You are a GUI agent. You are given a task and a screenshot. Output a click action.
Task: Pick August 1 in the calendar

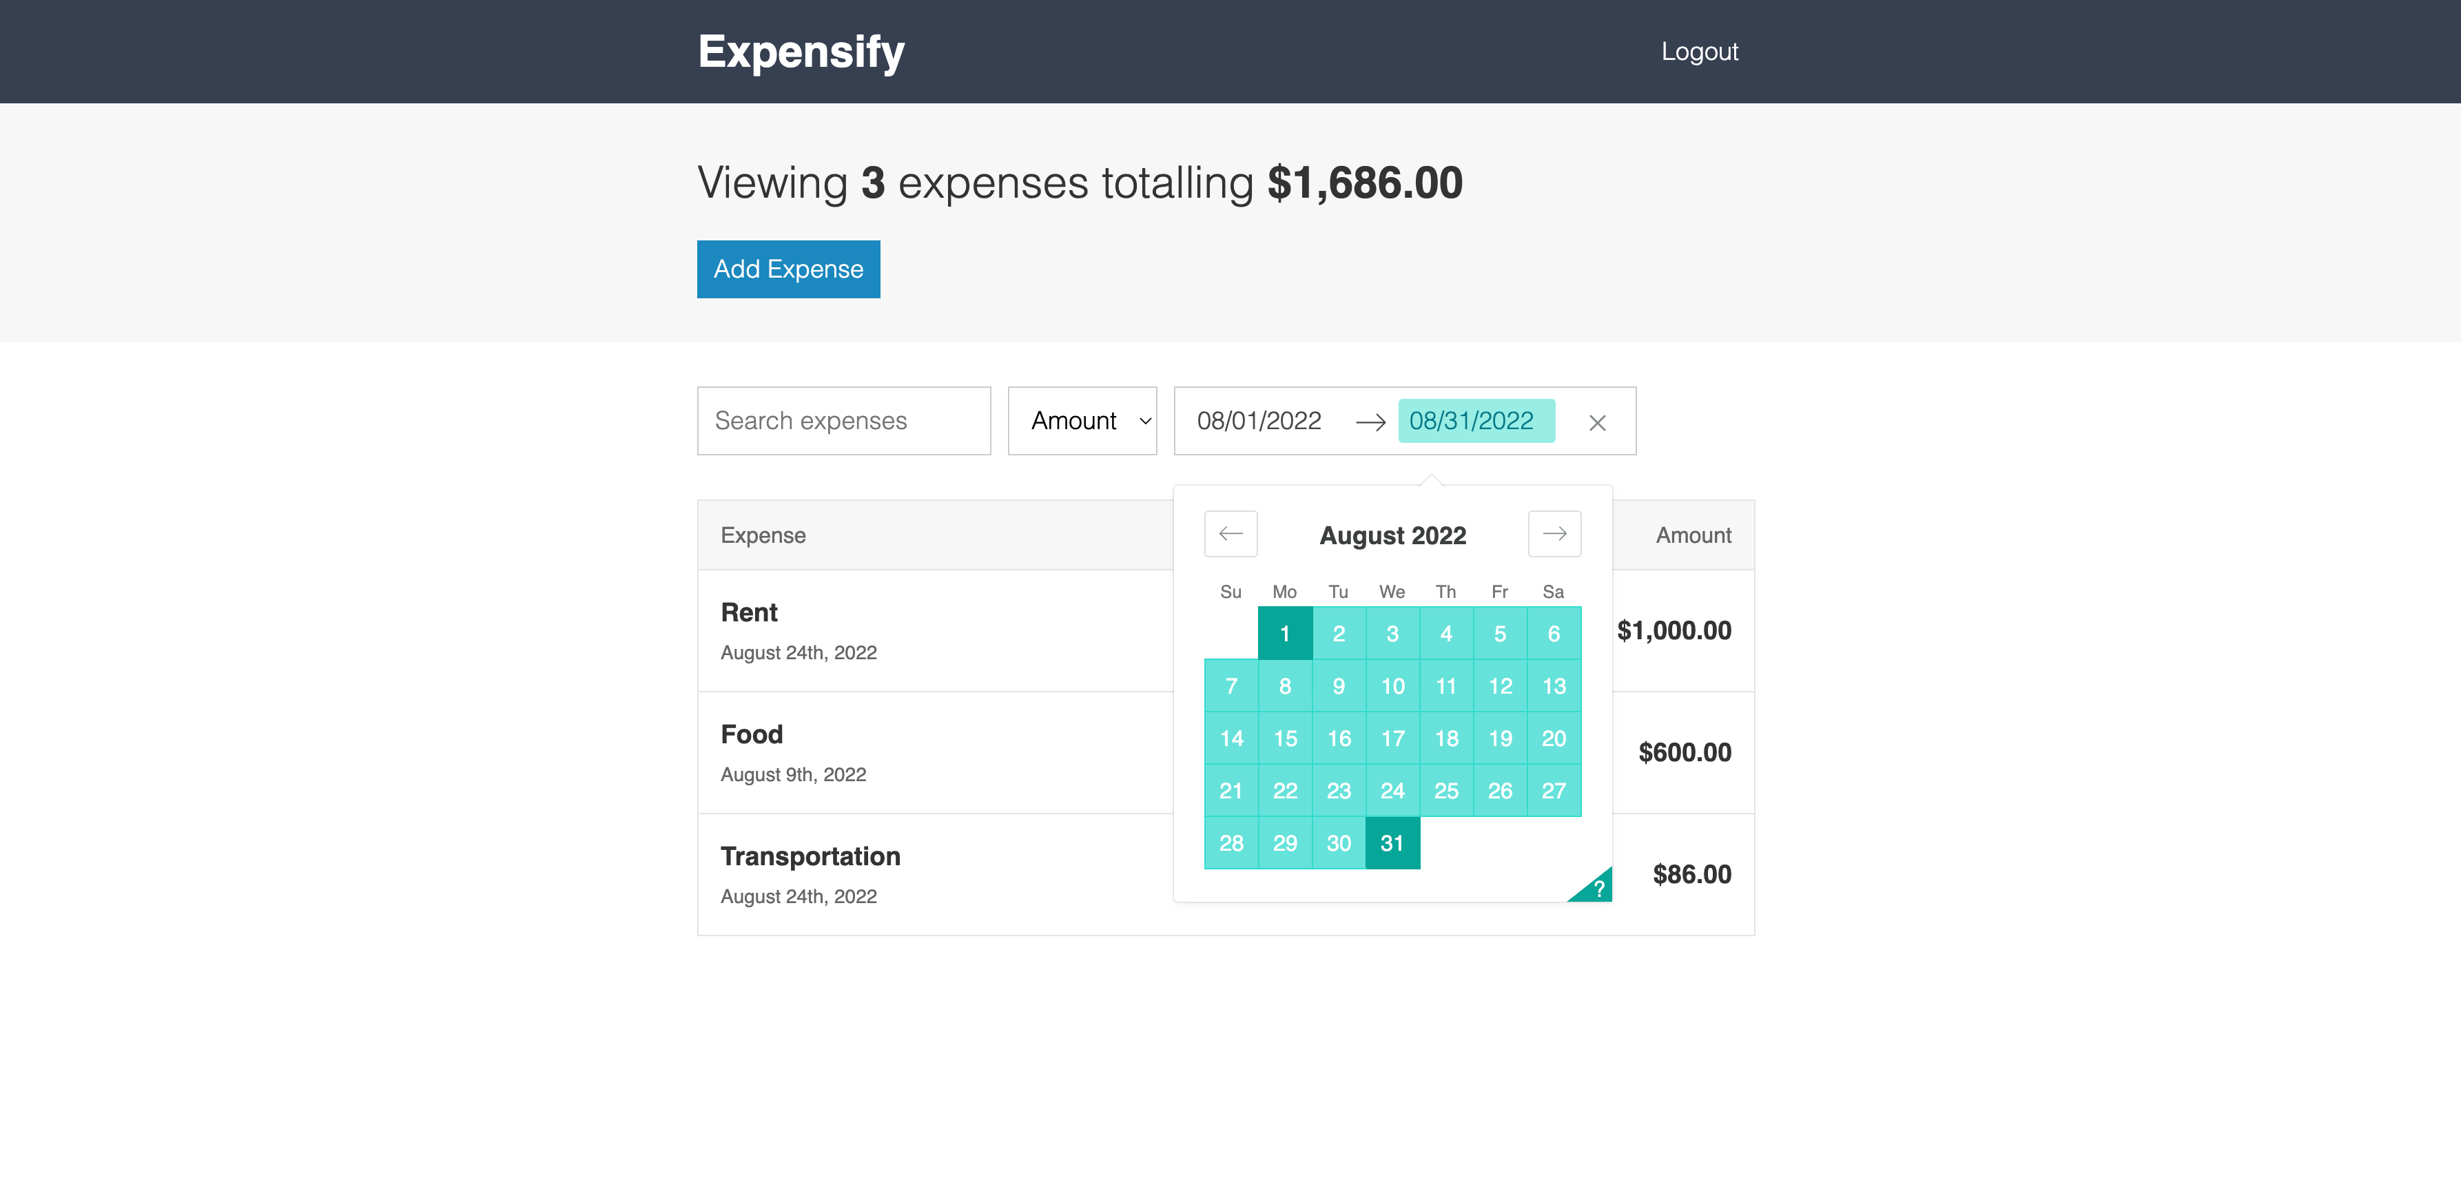coord(1285,633)
